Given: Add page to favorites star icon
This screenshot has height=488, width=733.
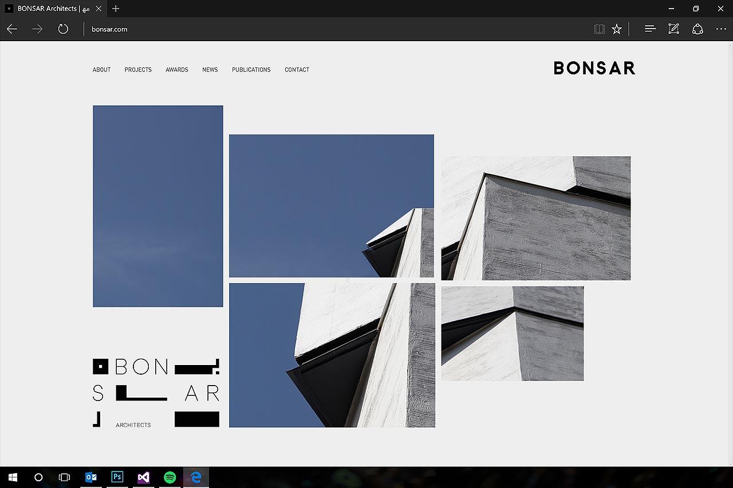Looking at the screenshot, I should 617,29.
